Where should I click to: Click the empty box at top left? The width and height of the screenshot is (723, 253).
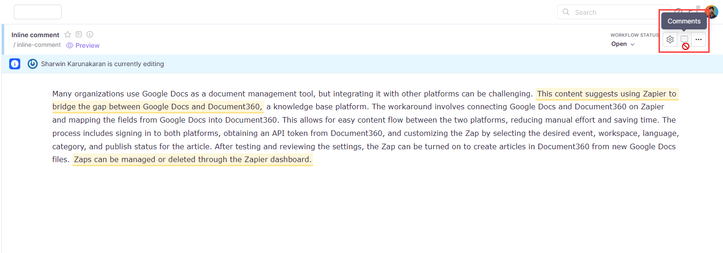pos(38,12)
